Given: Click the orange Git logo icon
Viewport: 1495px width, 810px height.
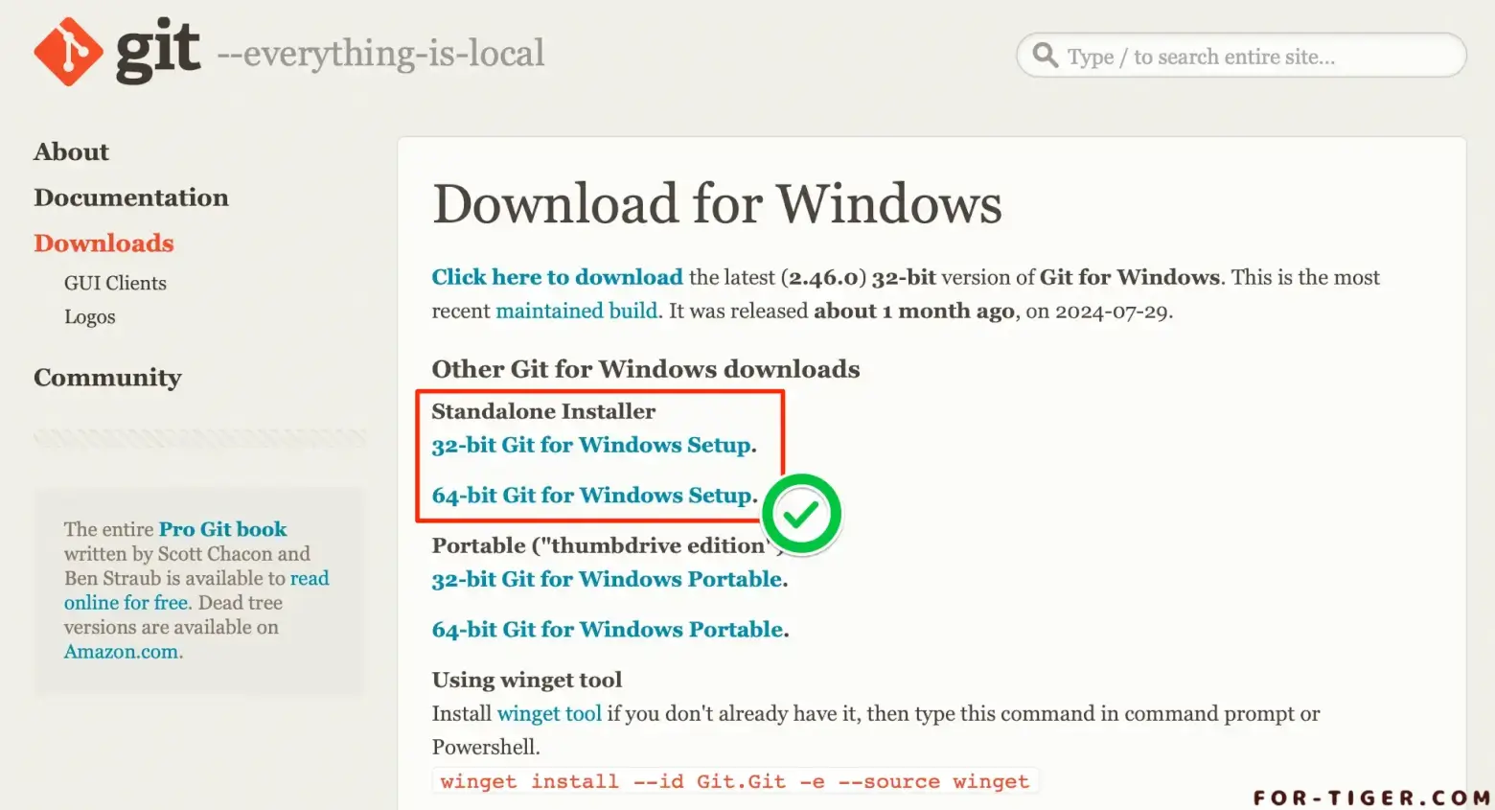Looking at the screenshot, I should click(68, 51).
